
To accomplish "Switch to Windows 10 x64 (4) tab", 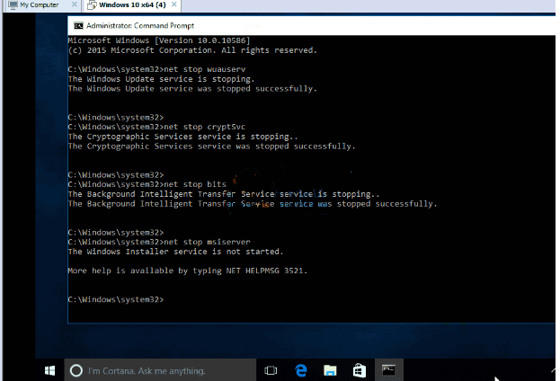I will click(x=132, y=5).
